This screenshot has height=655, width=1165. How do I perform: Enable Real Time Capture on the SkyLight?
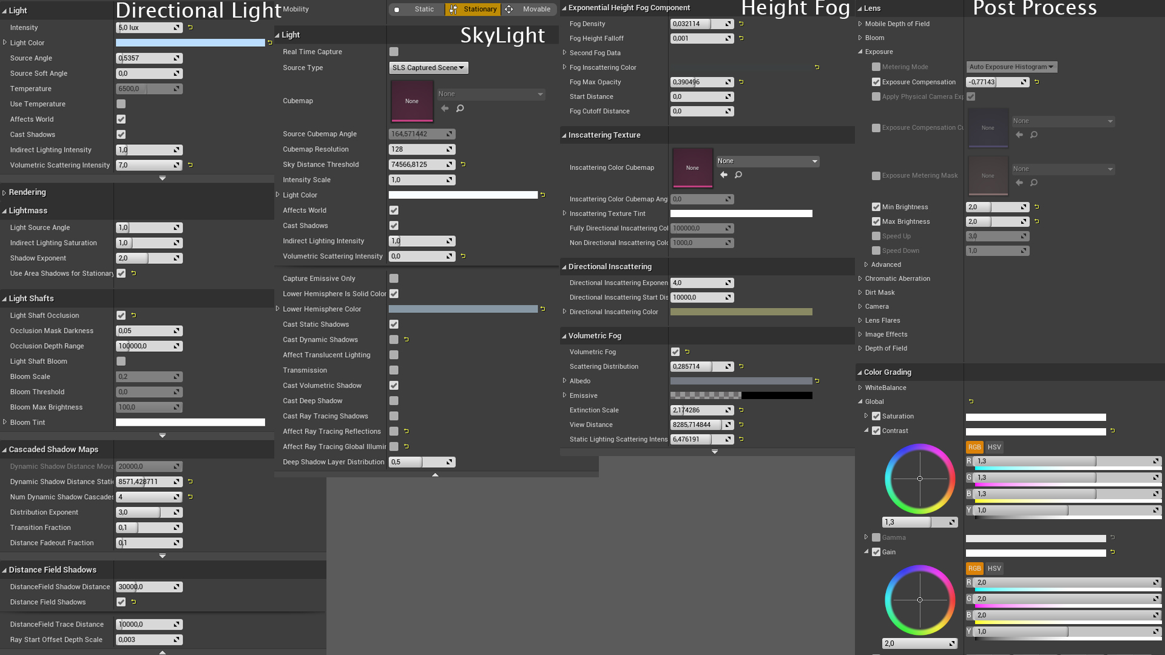[394, 52]
